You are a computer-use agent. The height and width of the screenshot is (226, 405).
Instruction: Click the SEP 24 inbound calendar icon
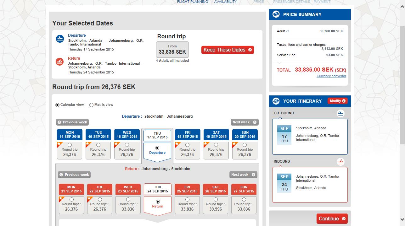pyautogui.click(x=284, y=183)
